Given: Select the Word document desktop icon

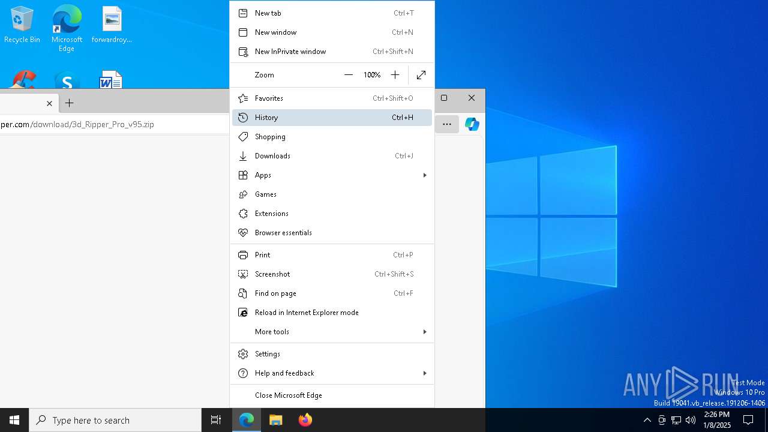Looking at the screenshot, I should 111,80.
